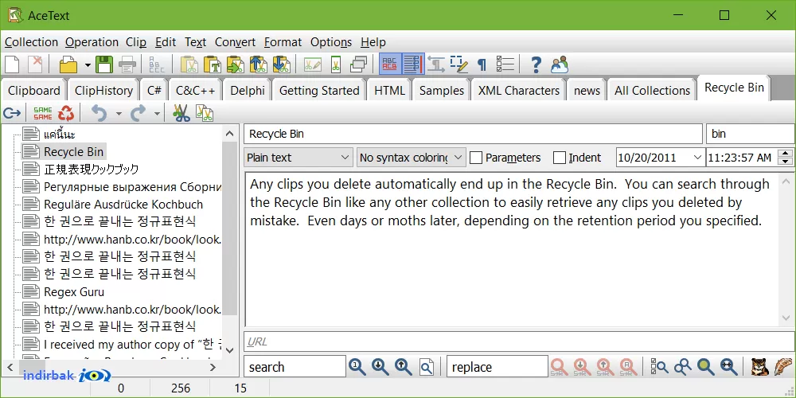Click the checklist options icon

point(505,64)
